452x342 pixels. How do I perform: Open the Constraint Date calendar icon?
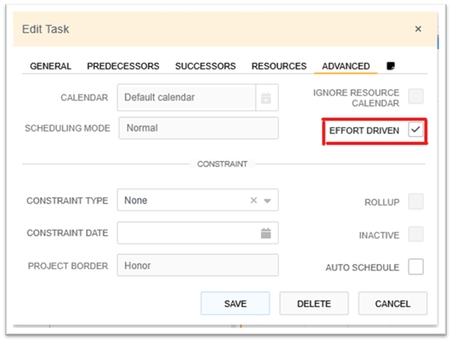[266, 233]
